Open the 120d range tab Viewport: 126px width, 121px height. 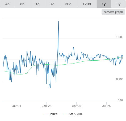(x=87, y=4)
